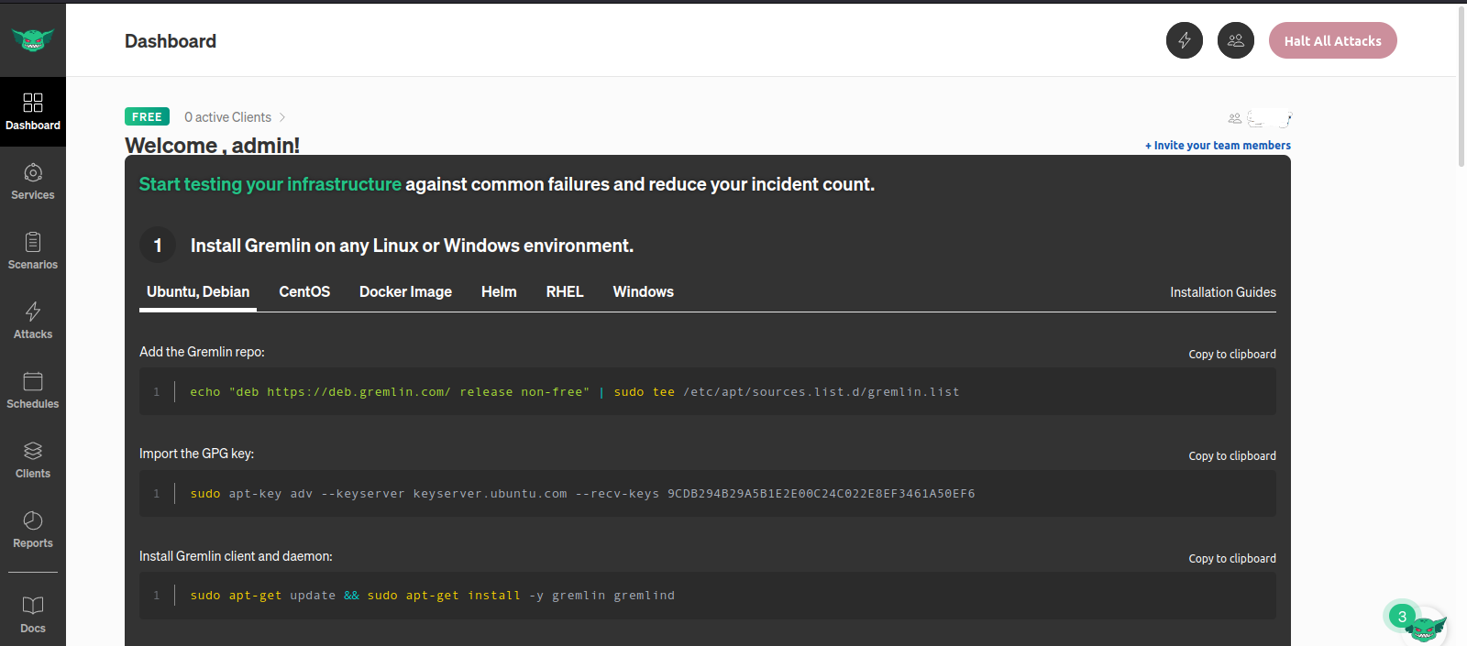The width and height of the screenshot is (1467, 646).
Task: Open the Services sidebar section
Action: coord(33,181)
